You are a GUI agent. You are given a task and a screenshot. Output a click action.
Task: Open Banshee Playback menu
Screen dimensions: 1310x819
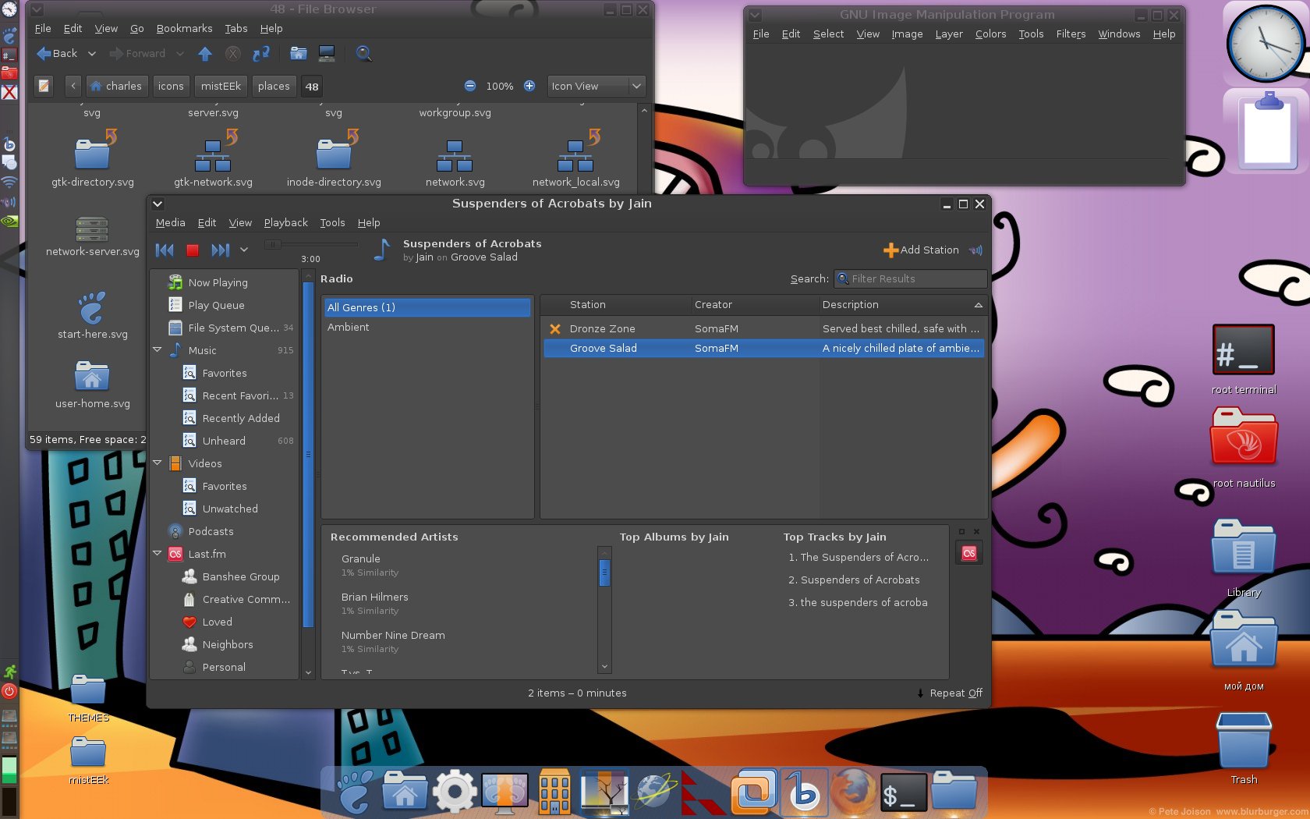[x=286, y=223]
